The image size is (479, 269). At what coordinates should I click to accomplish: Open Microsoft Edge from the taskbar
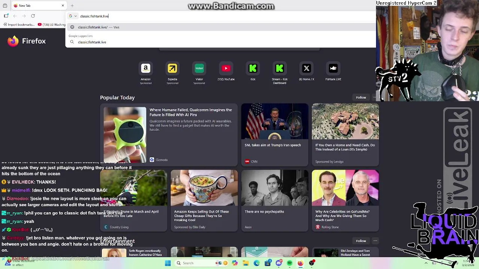(257, 263)
